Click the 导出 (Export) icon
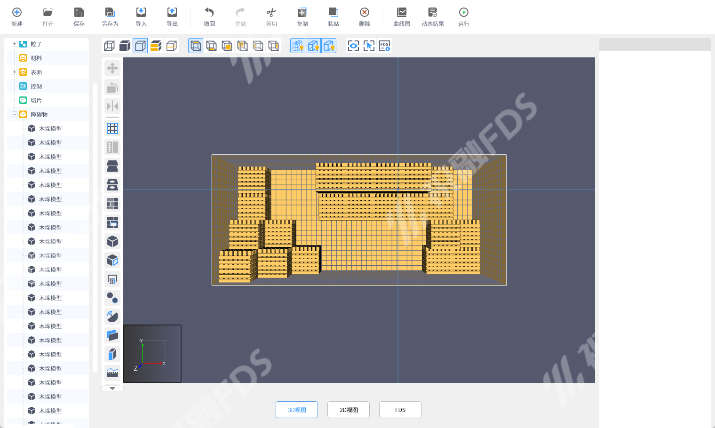The width and height of the screenshot is (715, 428). (172, 12)
